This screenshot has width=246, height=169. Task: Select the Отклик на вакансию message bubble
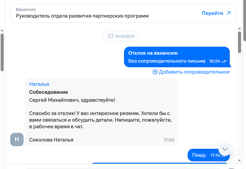coord(177,57)
